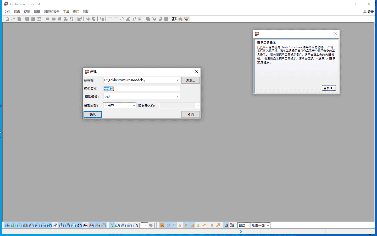Expand the 模型模板 template dropdown
This screenshot has width=377, height=236.
point(178,96)
